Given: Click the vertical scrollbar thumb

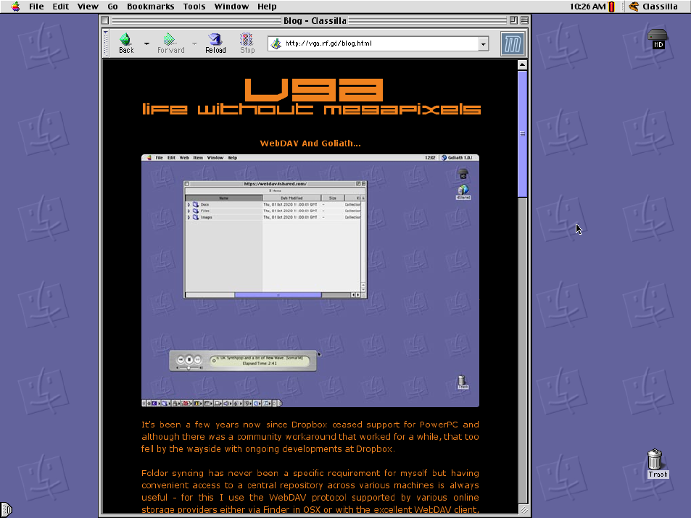Looking at the screenshot, I should 522,134.
